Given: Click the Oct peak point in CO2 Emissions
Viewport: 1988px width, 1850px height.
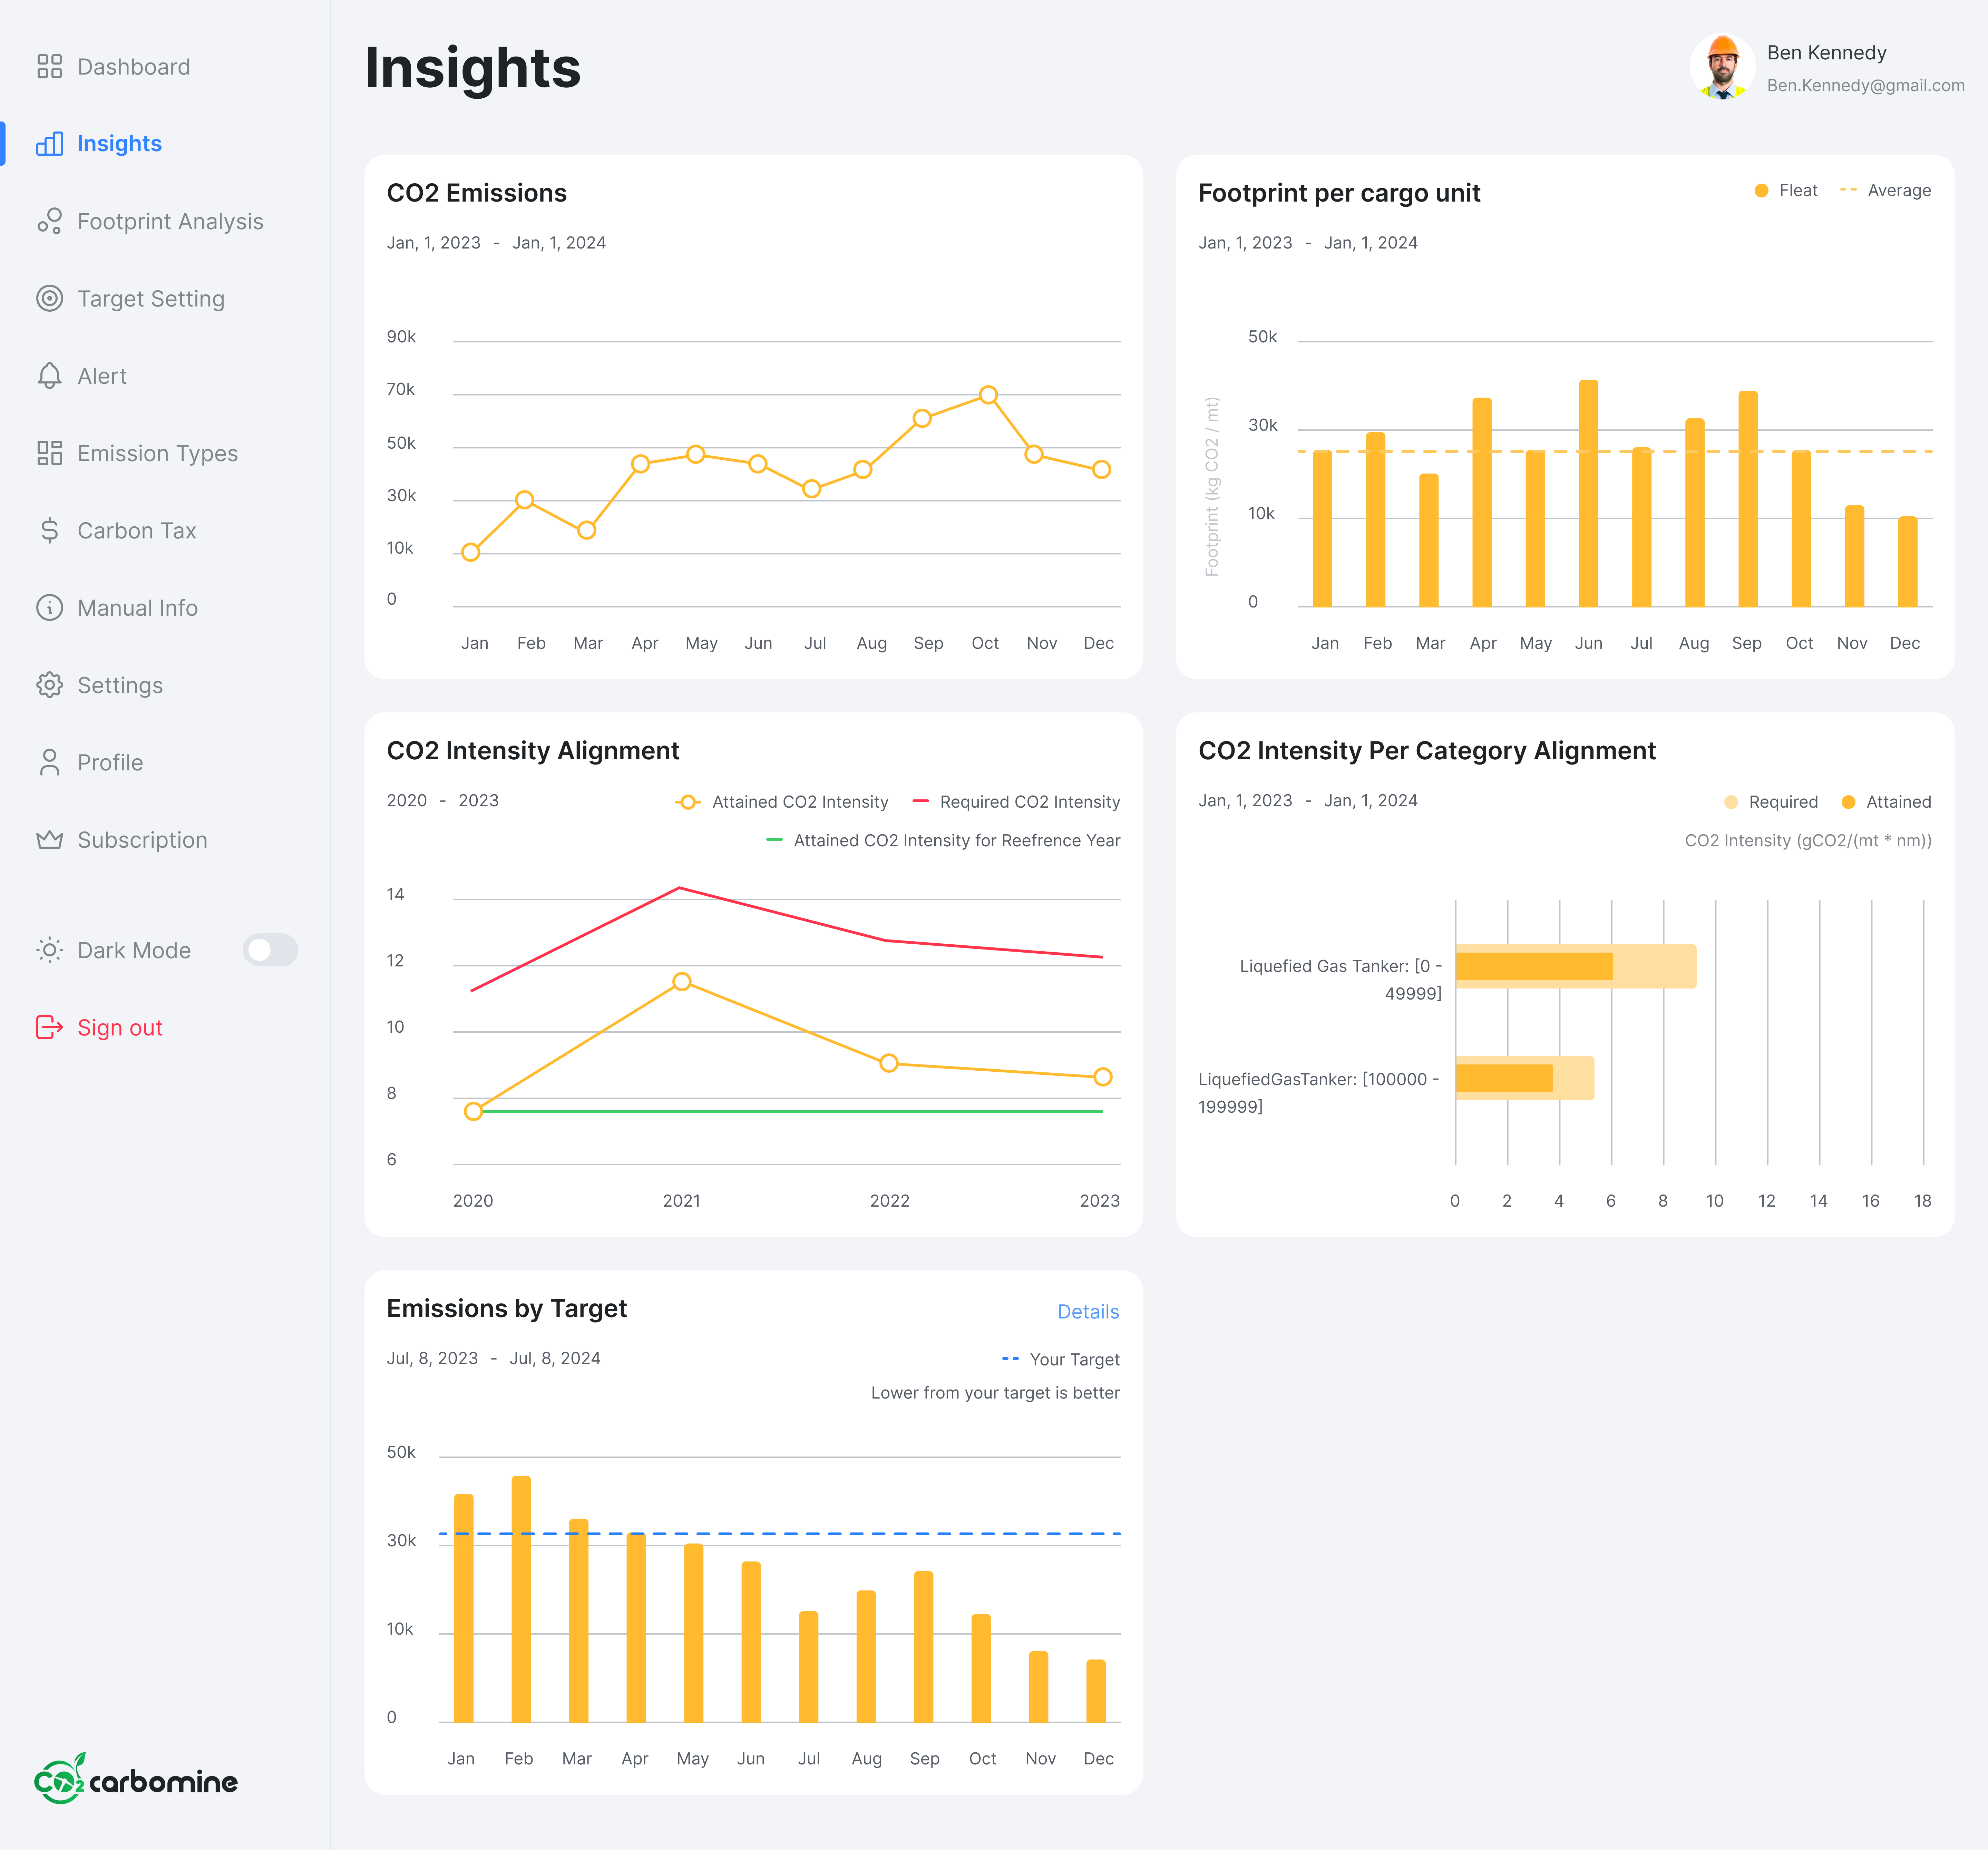Looking at the screenshot, I should click(988, 395).
